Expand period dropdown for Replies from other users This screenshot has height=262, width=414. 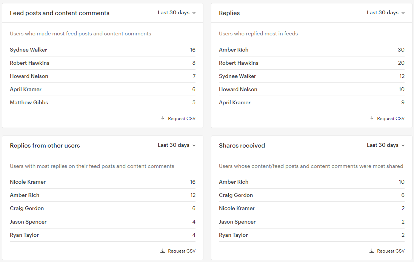click(x=177, y=145)
